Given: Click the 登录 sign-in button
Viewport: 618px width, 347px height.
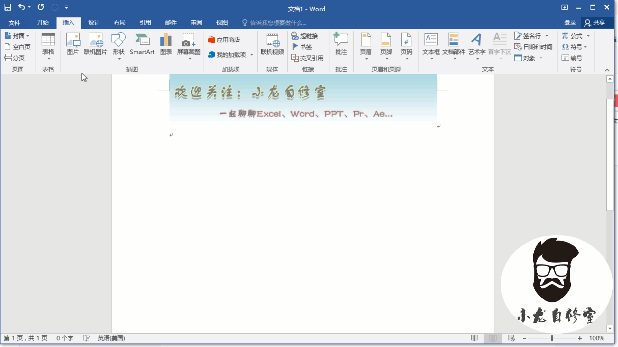Looking at the screenshot, I should [570, 22].
